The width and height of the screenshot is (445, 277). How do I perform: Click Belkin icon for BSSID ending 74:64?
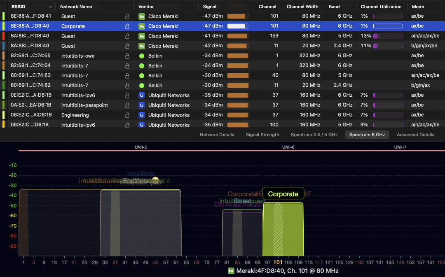(142, 66)
